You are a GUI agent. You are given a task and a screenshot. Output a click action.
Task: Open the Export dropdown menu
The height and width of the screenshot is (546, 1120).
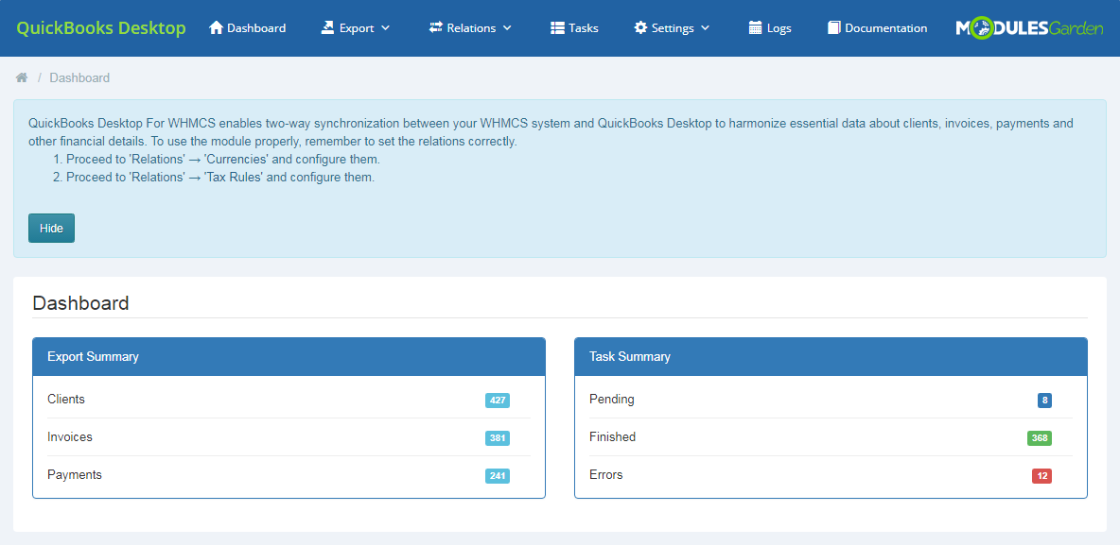356,27
